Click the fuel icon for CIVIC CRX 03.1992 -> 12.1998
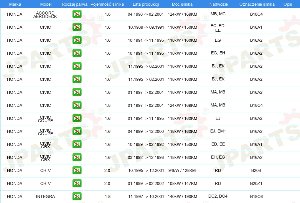 tap(77, 157)
